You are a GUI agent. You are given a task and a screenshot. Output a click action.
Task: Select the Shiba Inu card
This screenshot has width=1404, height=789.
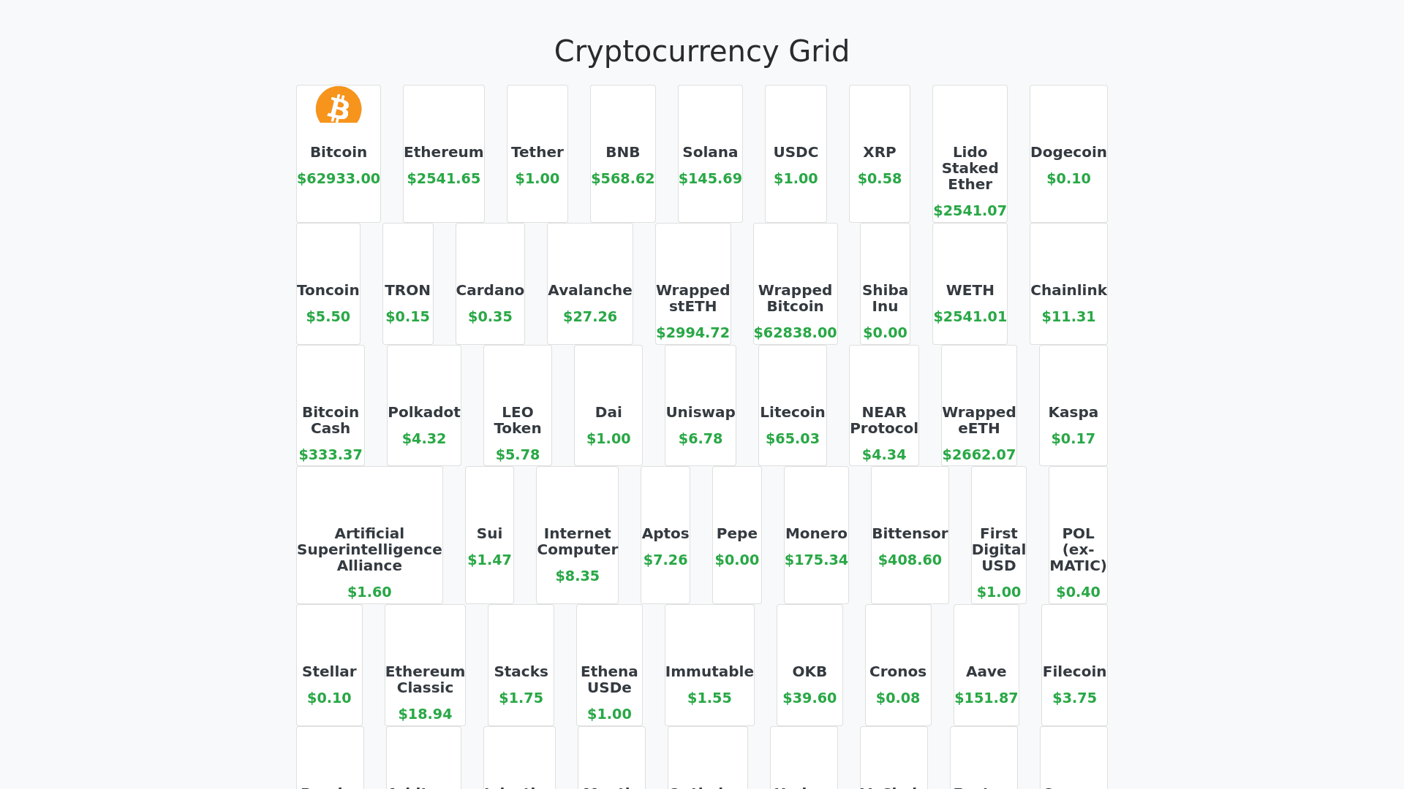[885, 285]
